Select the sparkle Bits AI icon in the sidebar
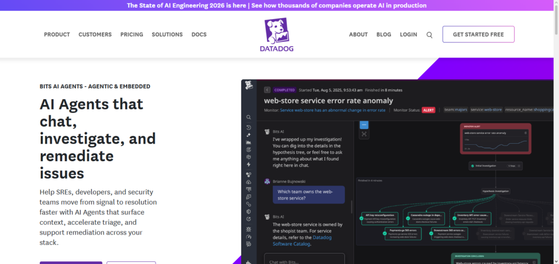This screenshot has width=559, height=264. pos(249,135)
